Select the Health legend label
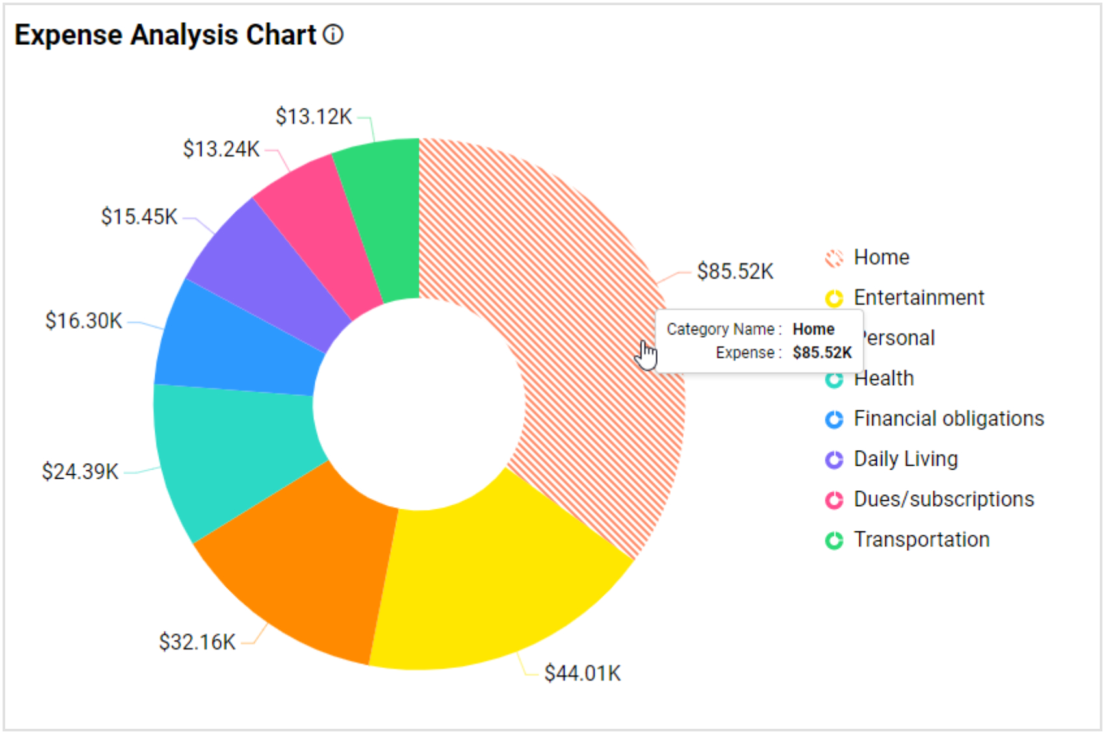 click(x=883, y=379)
